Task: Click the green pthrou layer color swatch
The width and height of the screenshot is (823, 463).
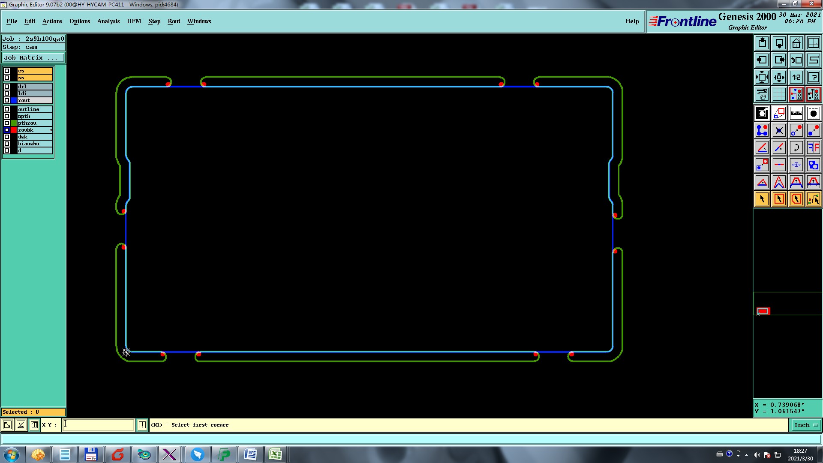Action: point(14,123)
